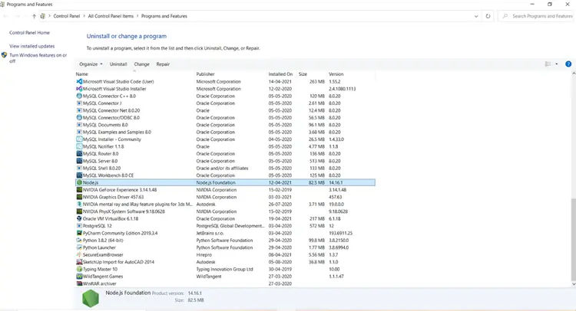Click the scroll-up arrow of program list

click(x=574, y=74)
